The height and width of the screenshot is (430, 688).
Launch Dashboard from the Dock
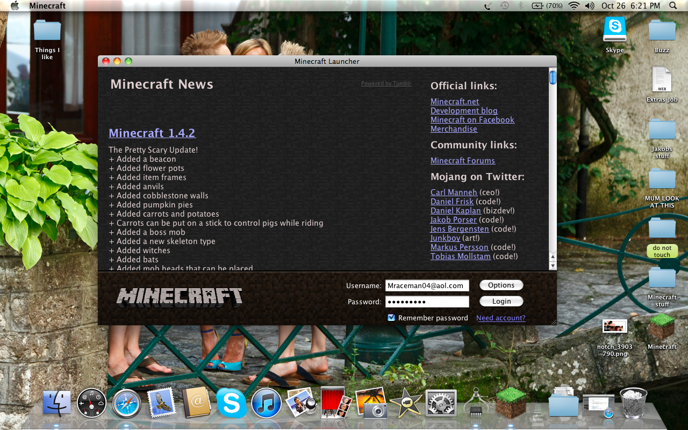(x=91, y=403)
